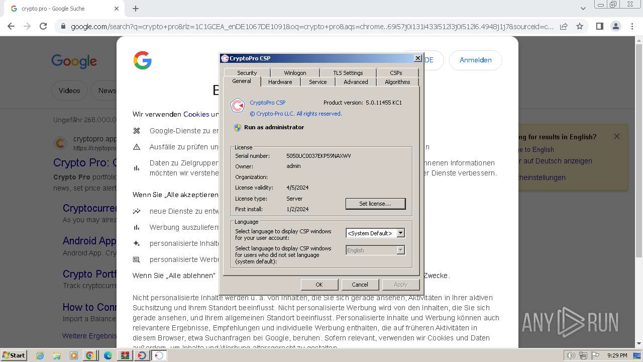643x362 pixels.
Task: Select the Product version 5.0.11455 KC1 text
Action: 363,103
